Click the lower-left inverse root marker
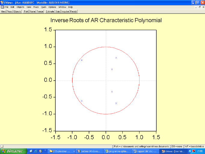 pyautogui.click(x=82, y=101)
